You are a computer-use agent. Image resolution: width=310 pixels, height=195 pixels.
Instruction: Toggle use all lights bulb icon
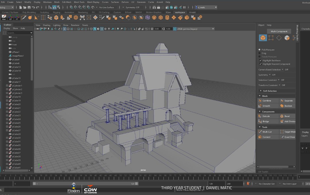point(109,29)
